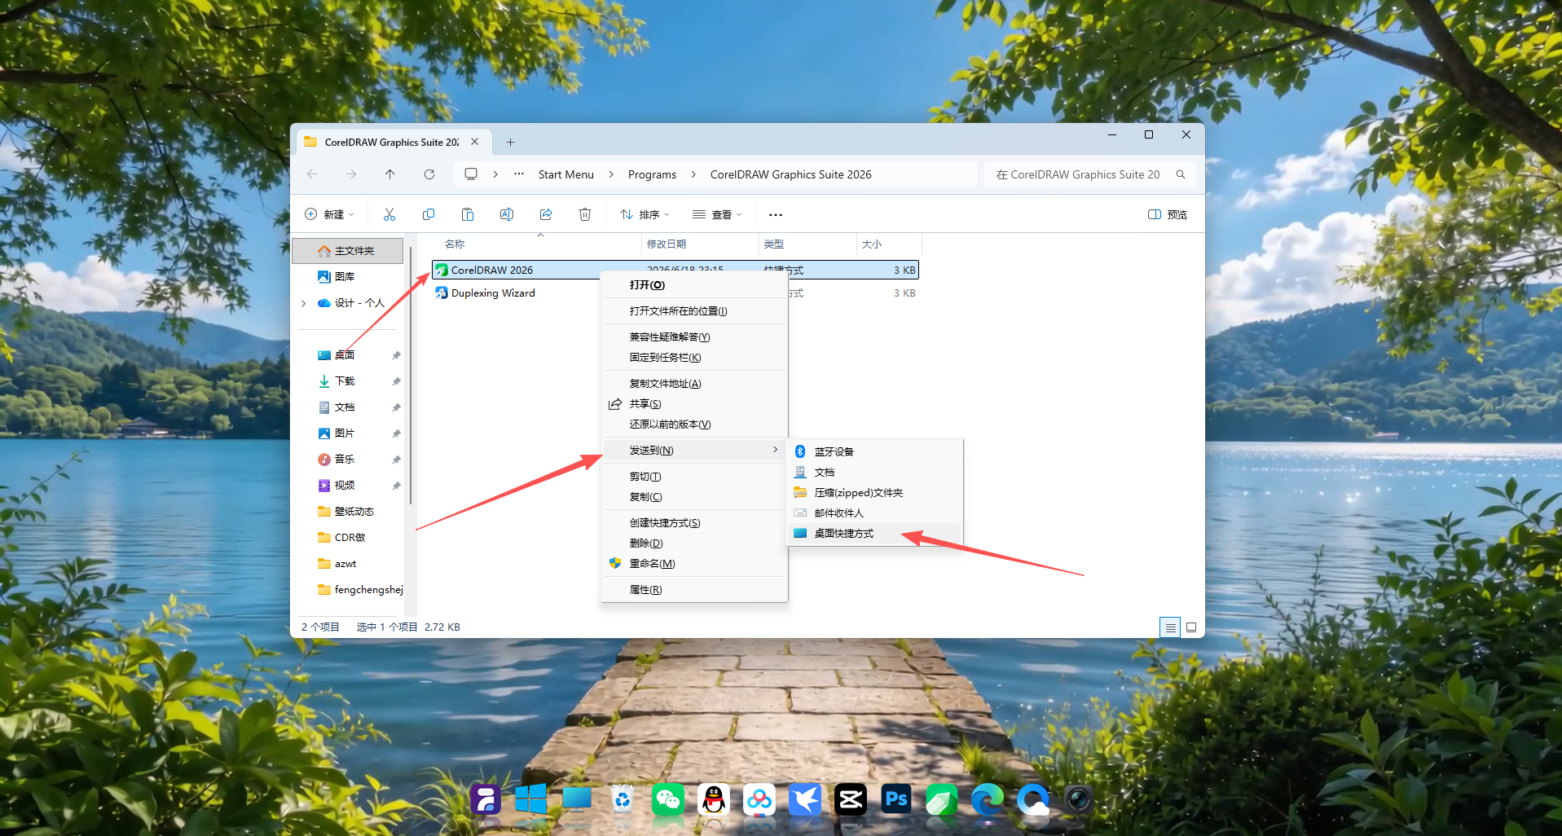Launch the green CorelDRAW icon in the dock

(942, 799)
